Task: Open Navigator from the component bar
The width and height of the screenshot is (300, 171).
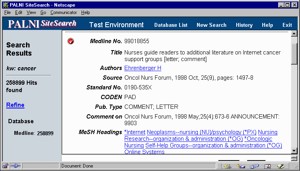Action: click(x=228, y=166)
